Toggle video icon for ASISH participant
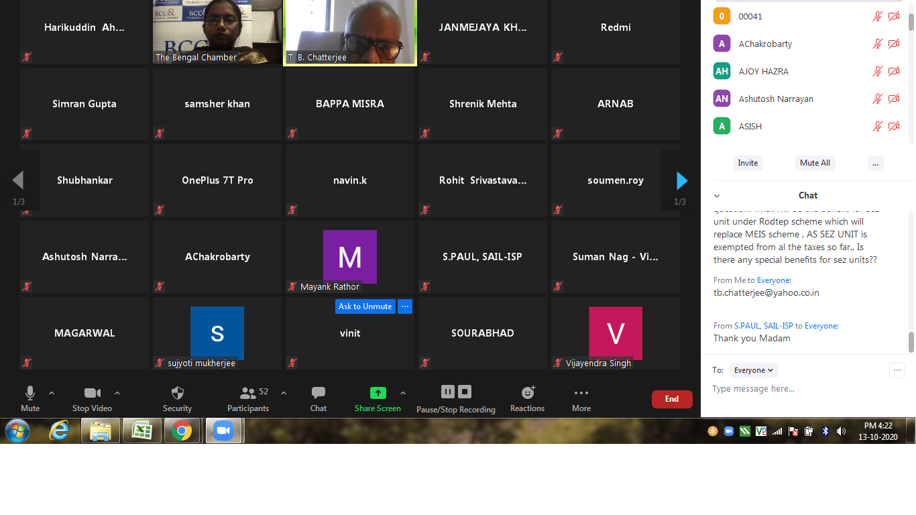This screenshot has height=515, width=916. pos(894,126)
